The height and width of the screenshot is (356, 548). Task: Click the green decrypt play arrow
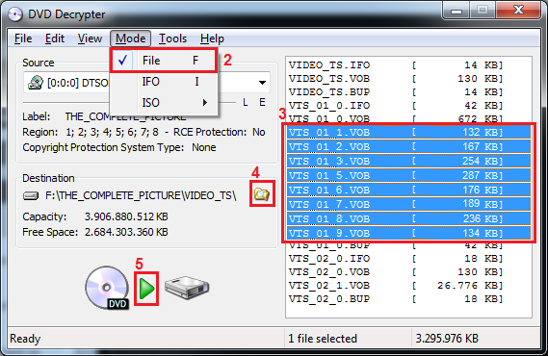[146, 289]
